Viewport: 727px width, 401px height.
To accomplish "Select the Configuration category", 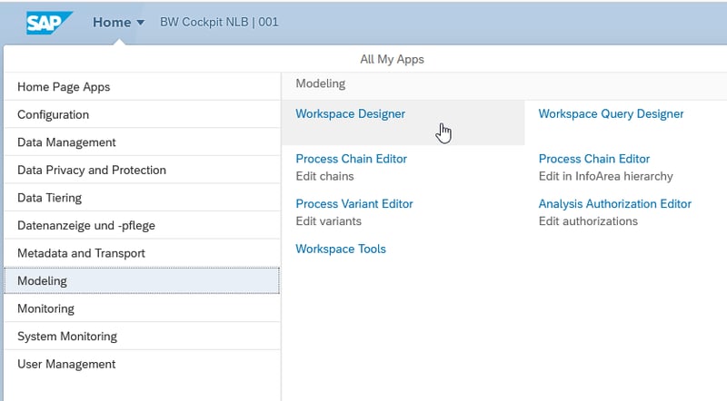I will [142, 114].
